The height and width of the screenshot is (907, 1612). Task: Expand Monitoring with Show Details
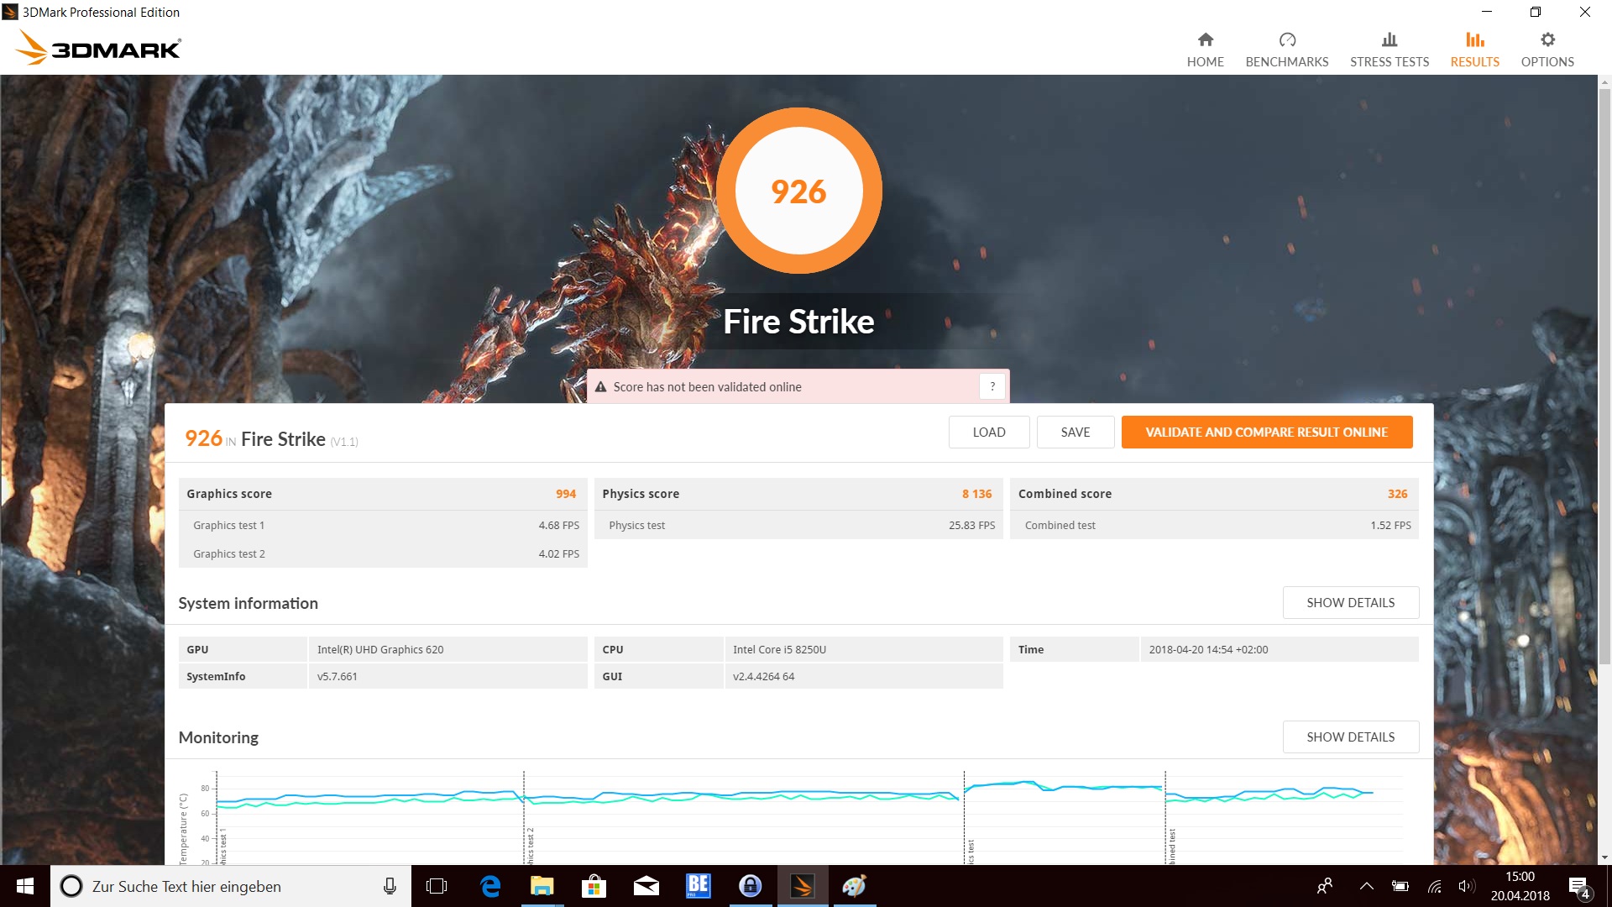click(x=1350, y=737)
